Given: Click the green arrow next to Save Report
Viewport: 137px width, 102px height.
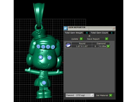Looking at the screenshot, I should click(107, 39).
